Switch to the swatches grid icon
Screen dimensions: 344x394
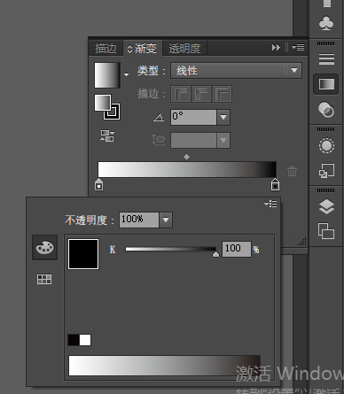[44, 279]
